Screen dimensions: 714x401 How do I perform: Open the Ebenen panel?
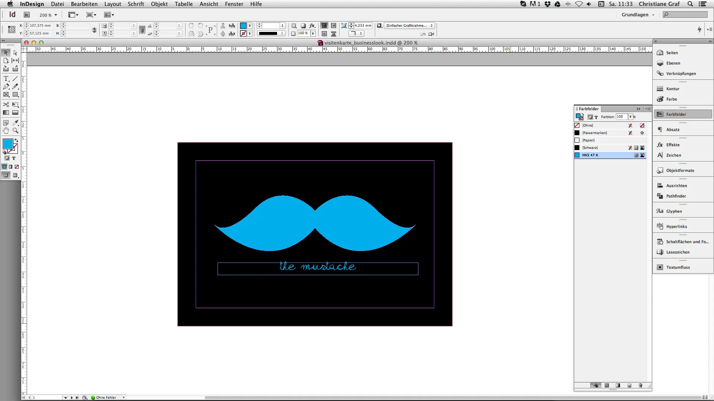pos(673,63)
